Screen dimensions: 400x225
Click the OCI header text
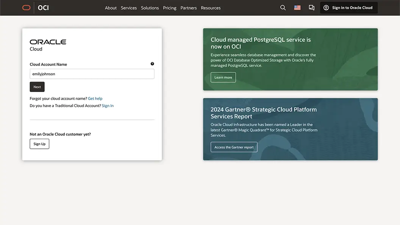(43, 8)
